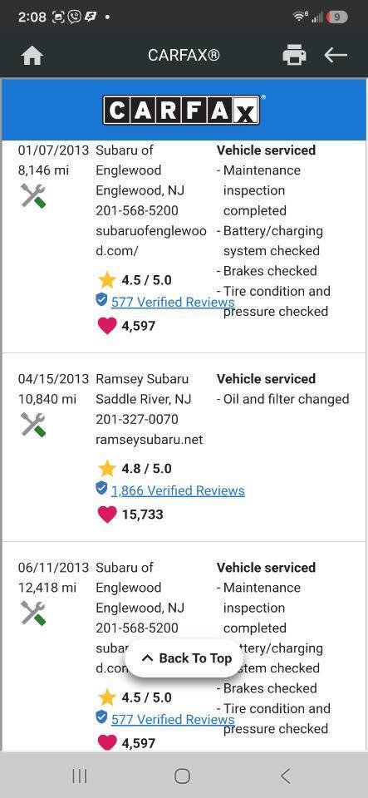The image size is (368, 798).
Task: Tap wrench service icon for 06/11/2013
Action: coord(33,613)
